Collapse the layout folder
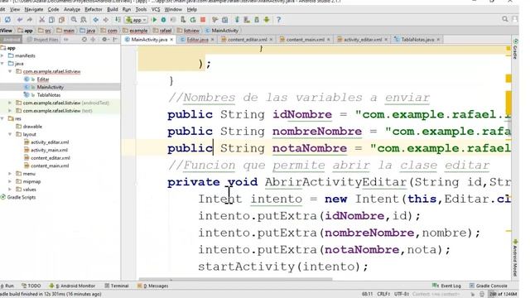The width and height of the screenshot is (530, 298). [x=10, y=134]
